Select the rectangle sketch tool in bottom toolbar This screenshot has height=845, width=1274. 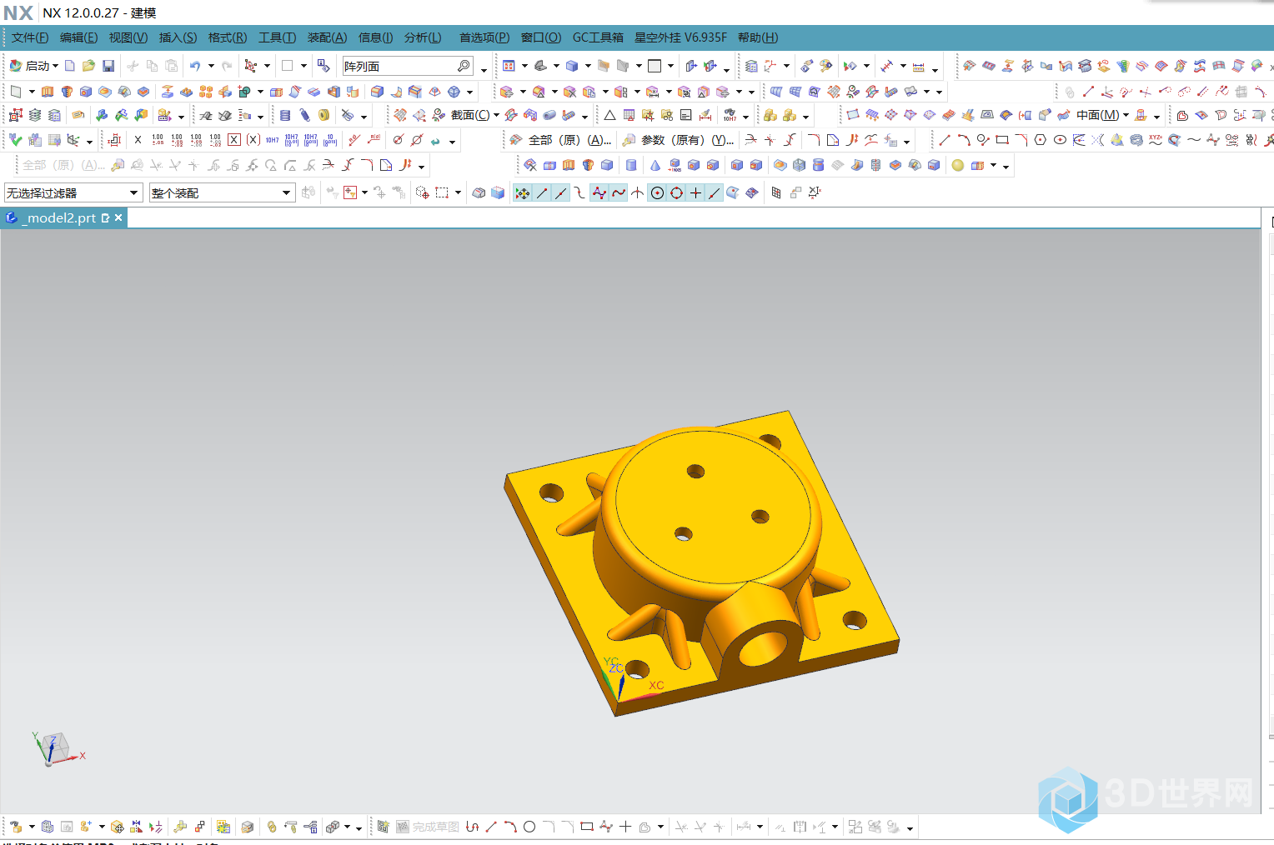click(x=586, y=827)
